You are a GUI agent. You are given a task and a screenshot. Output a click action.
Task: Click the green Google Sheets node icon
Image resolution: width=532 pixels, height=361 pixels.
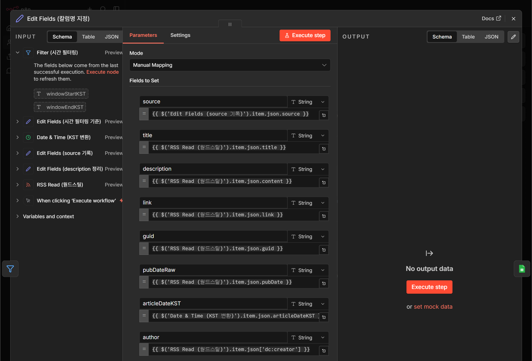click(x=522, y=269)
